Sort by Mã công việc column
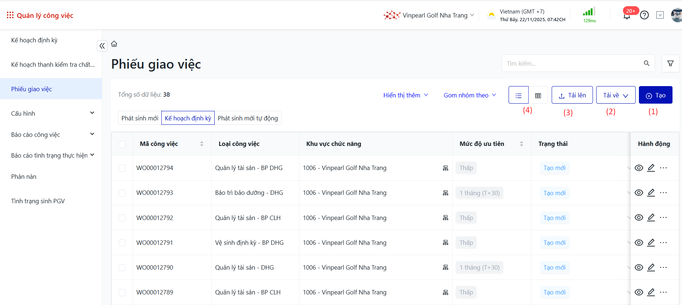This screenshot has width=682, height=305. 202,144
